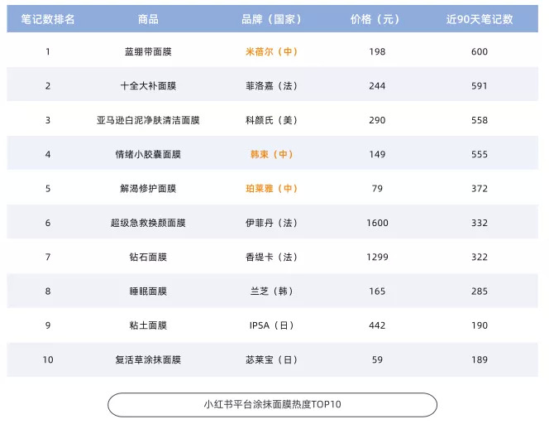Select the 小红书平台涂抹面膜热度TOP10 caption button
This screenshot has height=424, width=549.
(x=272, y=405)
